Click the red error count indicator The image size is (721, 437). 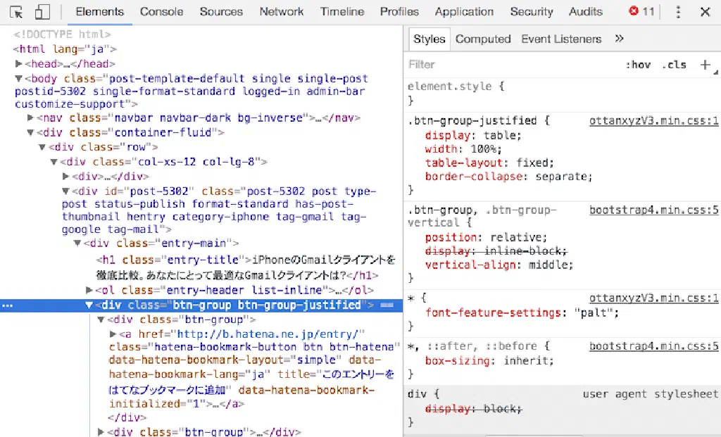point(641,12)
